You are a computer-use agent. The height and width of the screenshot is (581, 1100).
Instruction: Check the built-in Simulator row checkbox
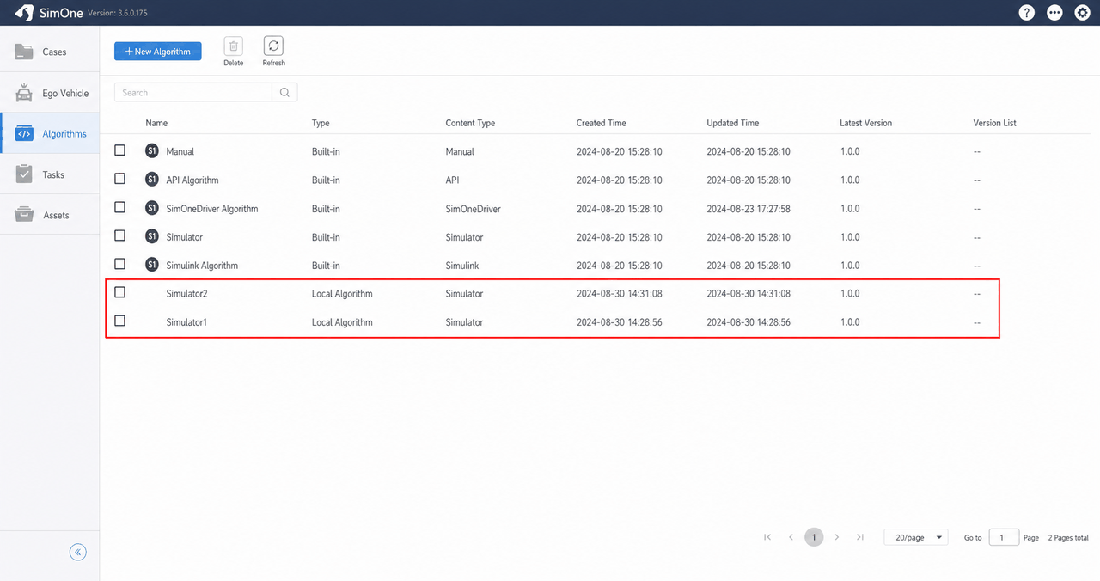119,235
